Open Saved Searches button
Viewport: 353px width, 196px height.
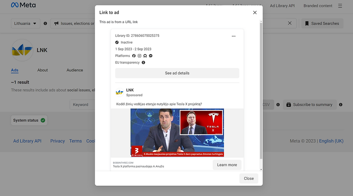pos(322,23)
